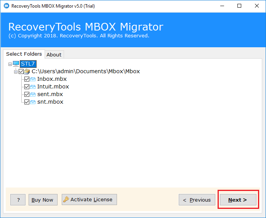The width and height of the screenshot is (266, 218).
Task: Click the Intuit.mbox mailbox icon
Action: coord(32,87)
